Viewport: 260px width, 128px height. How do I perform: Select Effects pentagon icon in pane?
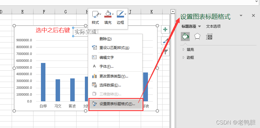197,37
